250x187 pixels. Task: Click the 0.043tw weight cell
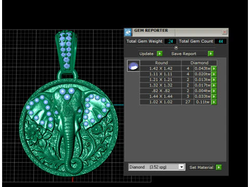pos(203,69)
